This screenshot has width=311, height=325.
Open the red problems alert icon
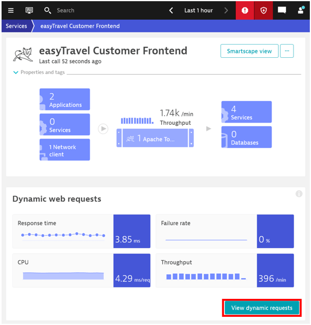pyautogui.click(x=245, y=10)
